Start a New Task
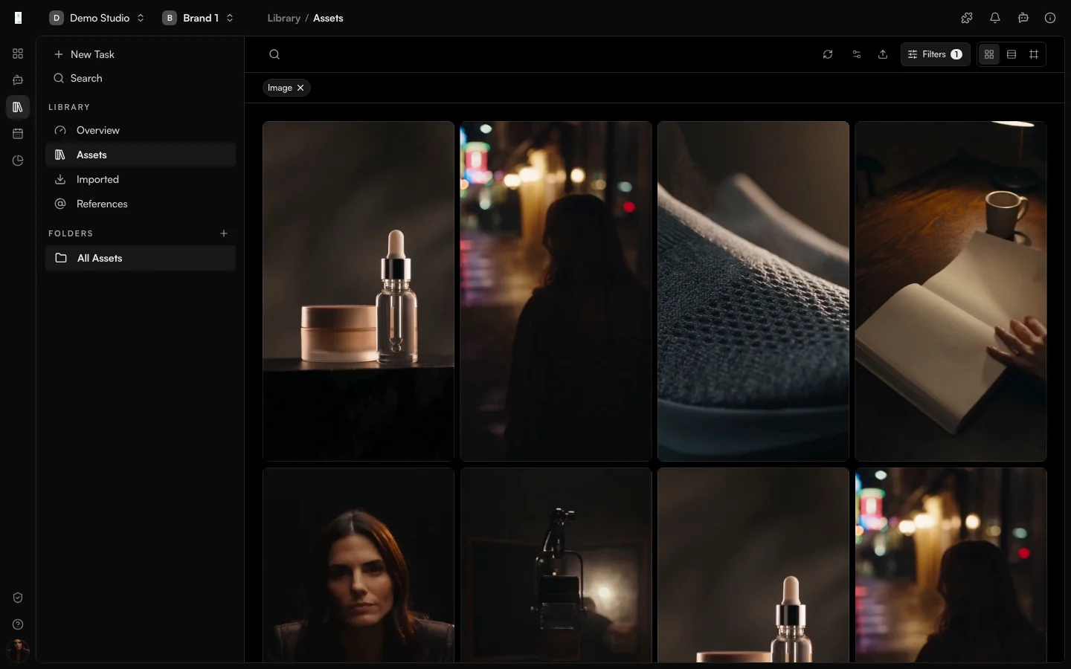 tap(141, 54)
